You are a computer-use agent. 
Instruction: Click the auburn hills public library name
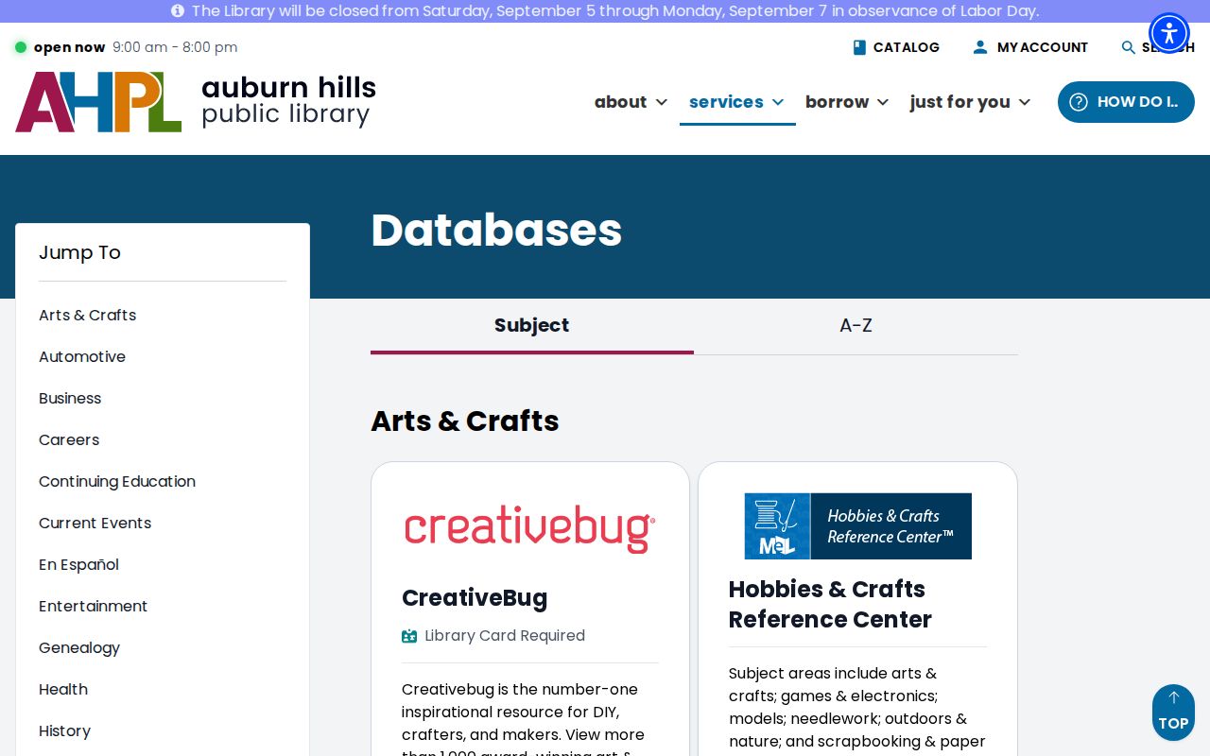coord(288,101)
